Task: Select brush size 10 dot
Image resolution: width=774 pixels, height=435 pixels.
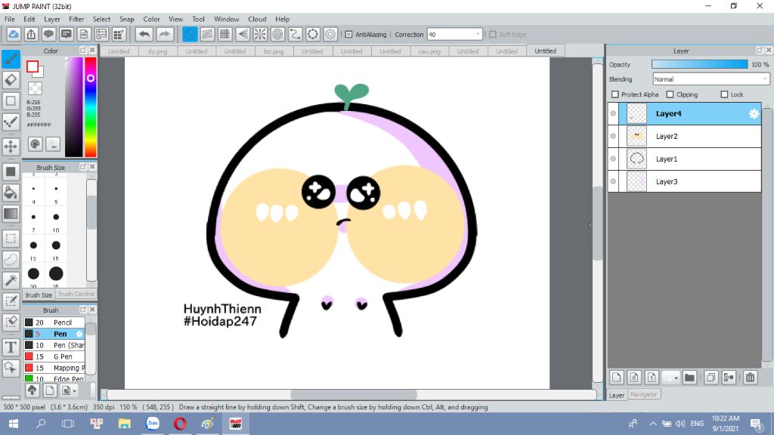Action: [x=56, y=217]
